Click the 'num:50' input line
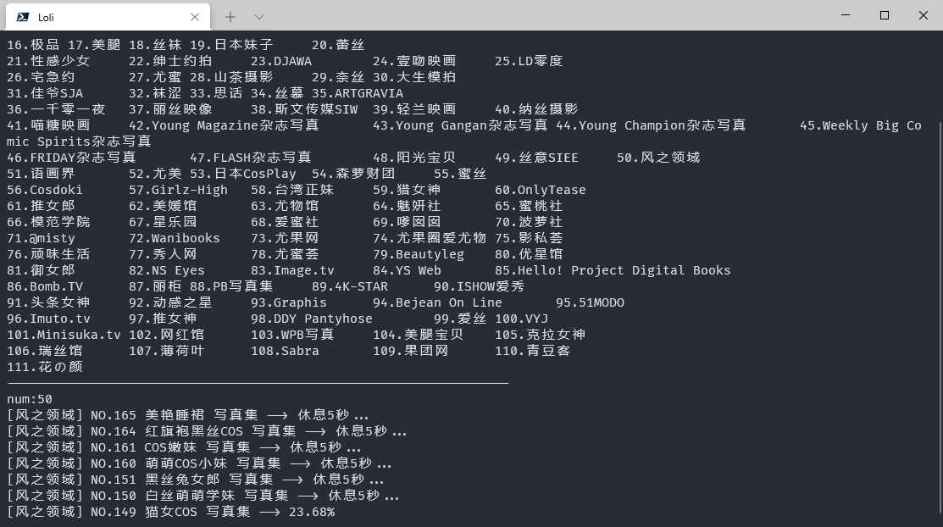The height and width of the screenshot is (527, 943). (30, 399)
